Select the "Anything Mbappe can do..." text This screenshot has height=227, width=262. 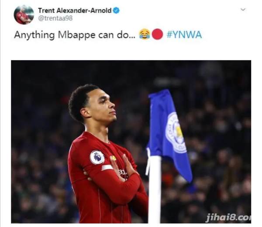pos(75,35)
